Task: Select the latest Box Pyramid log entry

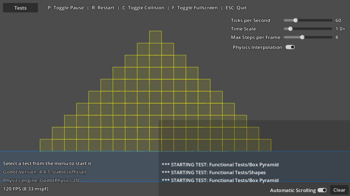Action: pyautogui.click(x=220, y=180)
